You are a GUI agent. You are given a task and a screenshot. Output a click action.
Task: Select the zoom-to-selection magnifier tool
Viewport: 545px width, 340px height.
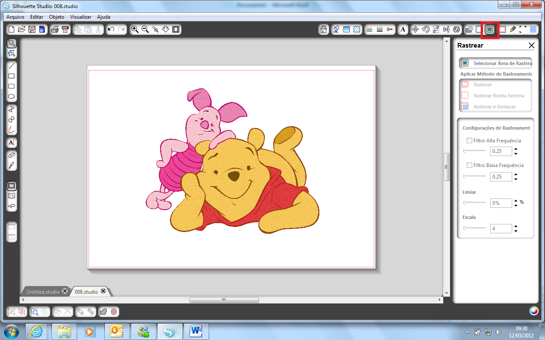(155, 29)
